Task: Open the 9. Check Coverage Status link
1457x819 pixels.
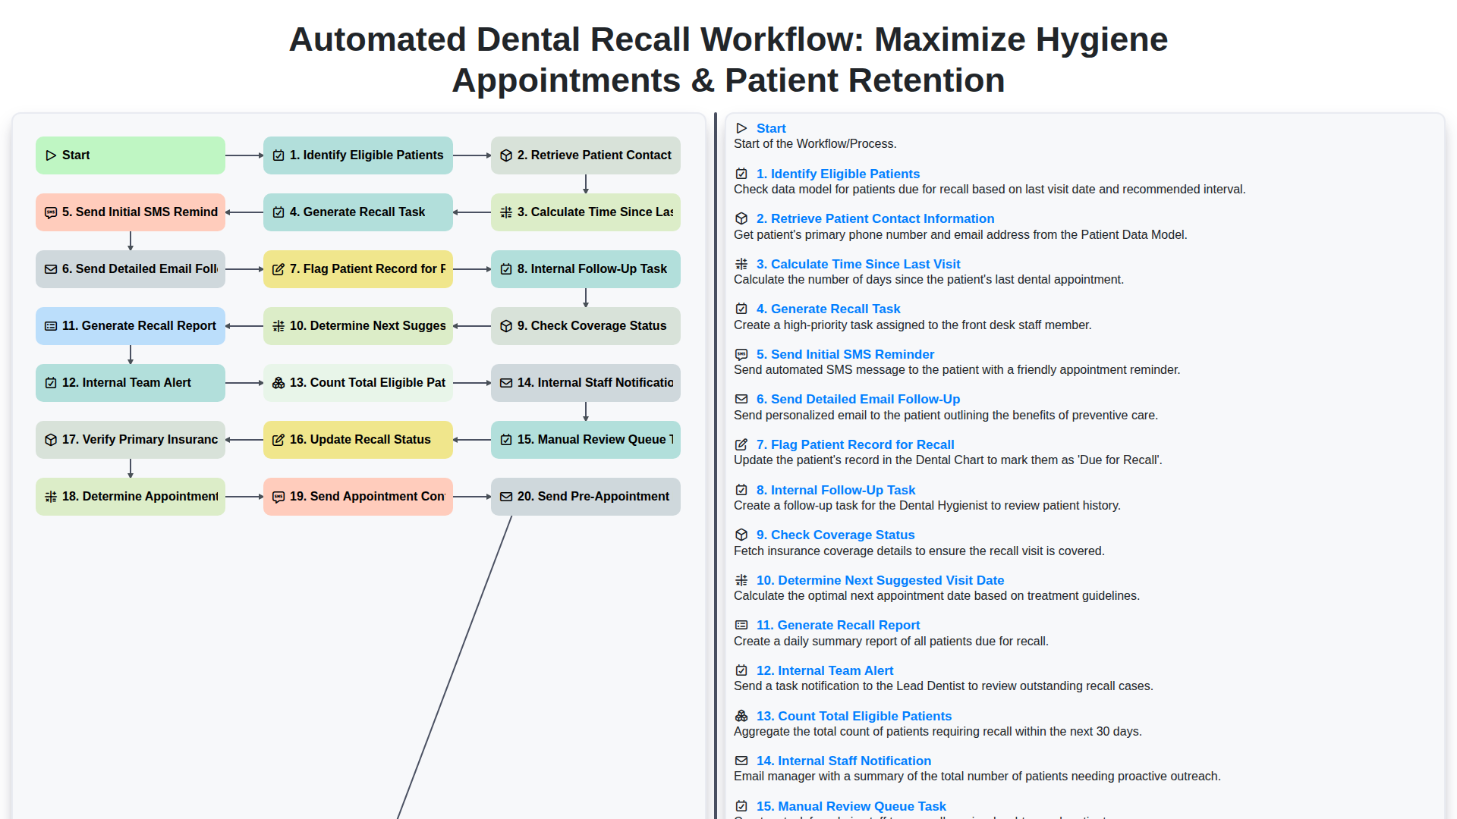Action: pos(835,535)
